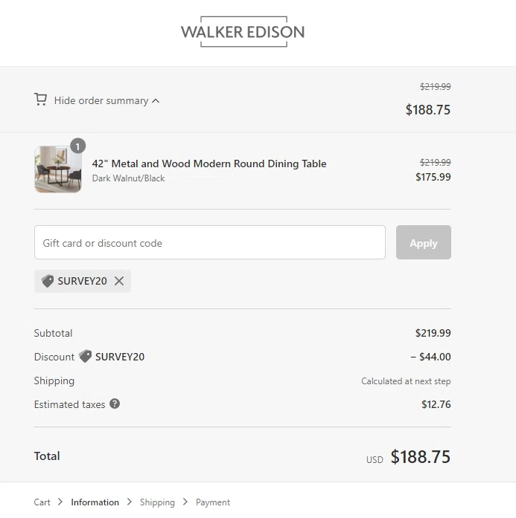
Task: Select the Payment breadcrumb step
Action: coord(213,502)
